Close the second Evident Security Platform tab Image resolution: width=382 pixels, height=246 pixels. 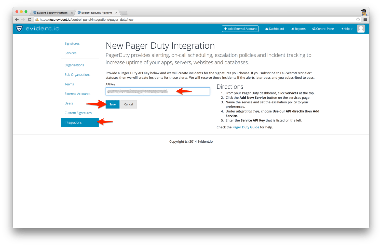[x=116, y=13]
